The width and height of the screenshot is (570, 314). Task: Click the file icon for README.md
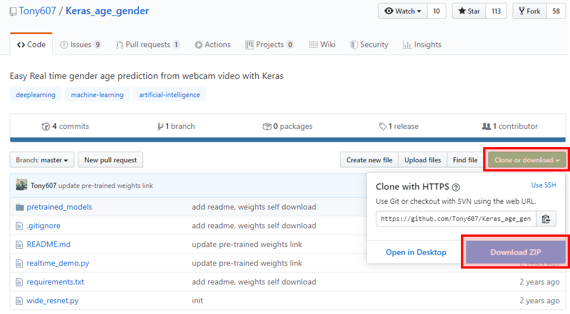click(19, 245)
